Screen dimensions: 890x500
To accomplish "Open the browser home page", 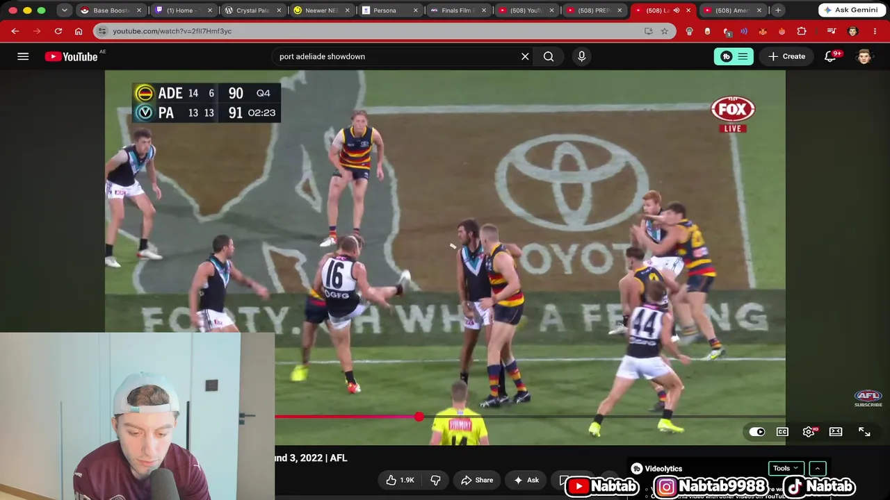I will coord(79,31).
